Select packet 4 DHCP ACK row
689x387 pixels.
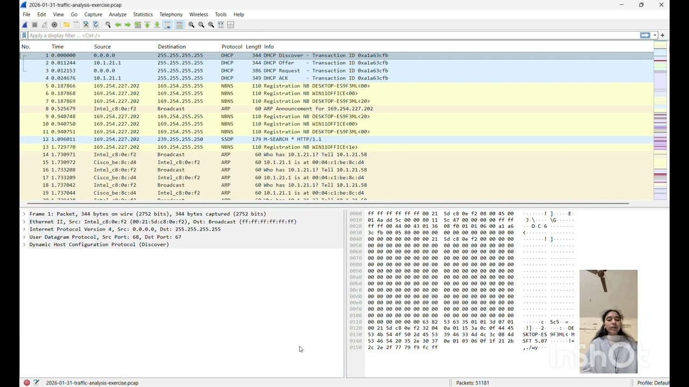tap(336, 78)
